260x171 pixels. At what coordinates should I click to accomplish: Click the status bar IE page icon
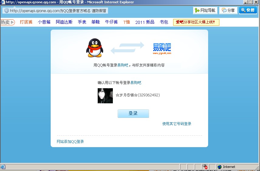tap(3, 167)
